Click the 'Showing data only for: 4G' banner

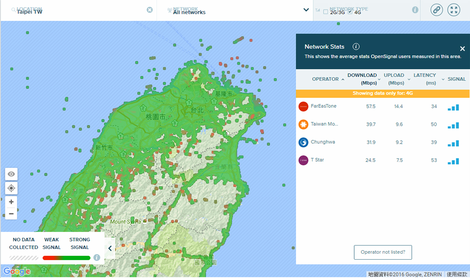[x=383, y=93]
